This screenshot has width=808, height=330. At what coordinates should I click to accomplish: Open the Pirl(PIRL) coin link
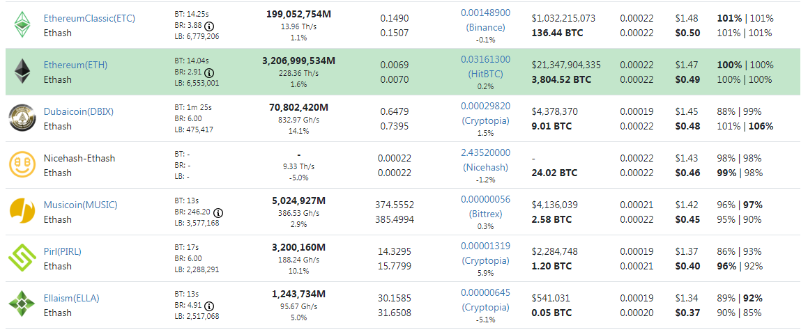(62, 252)
